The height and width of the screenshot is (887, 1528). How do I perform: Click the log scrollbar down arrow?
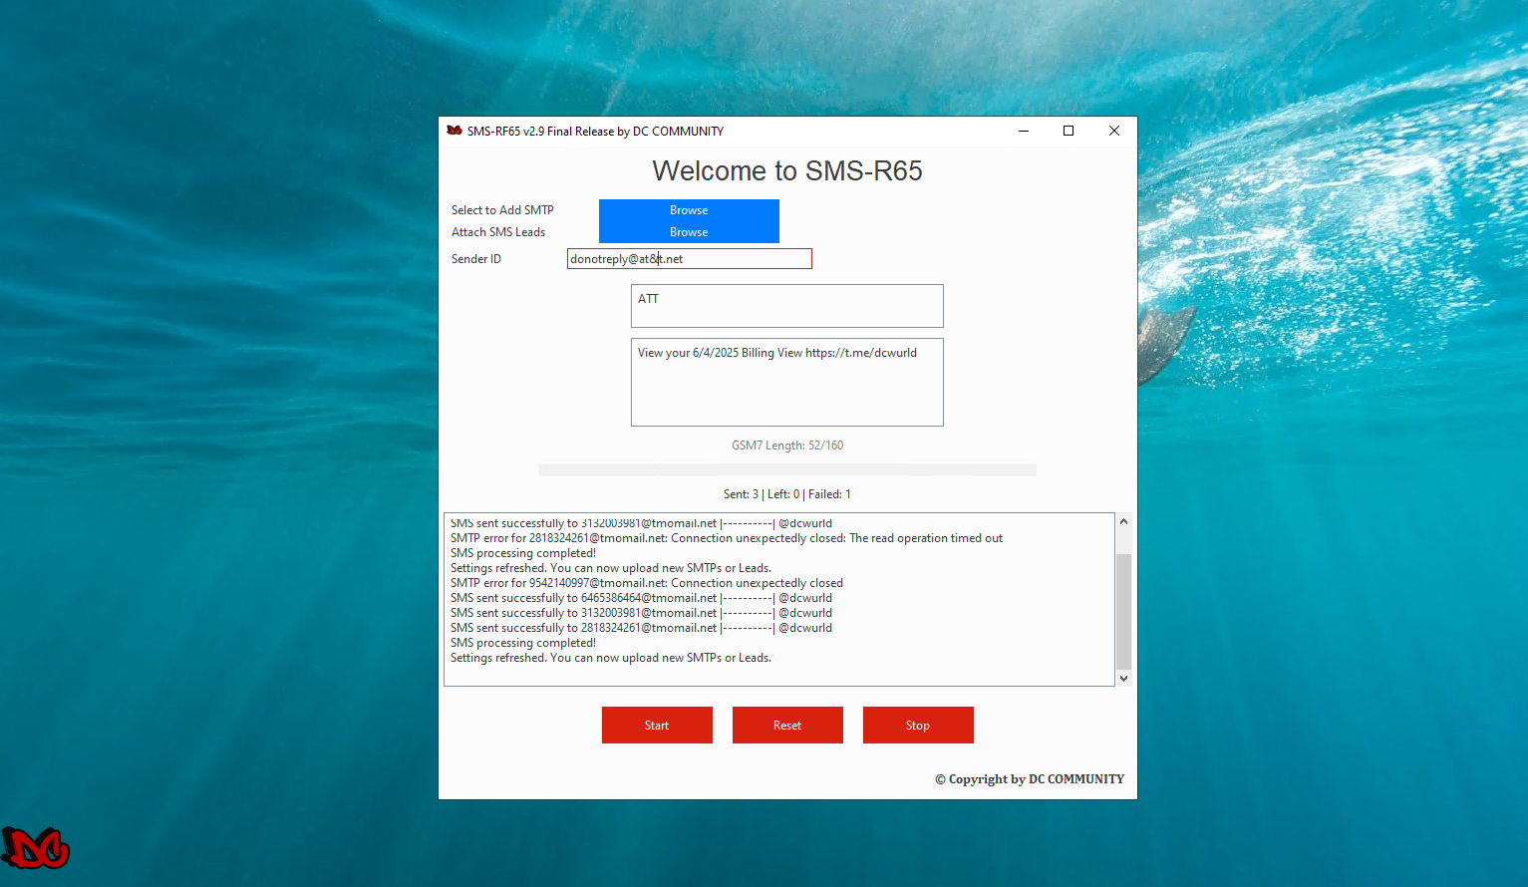(1123, 679)
